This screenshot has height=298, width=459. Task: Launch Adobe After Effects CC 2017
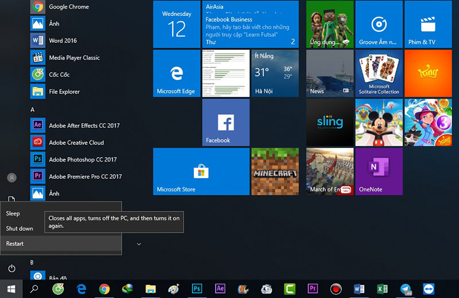pos(75,126)
